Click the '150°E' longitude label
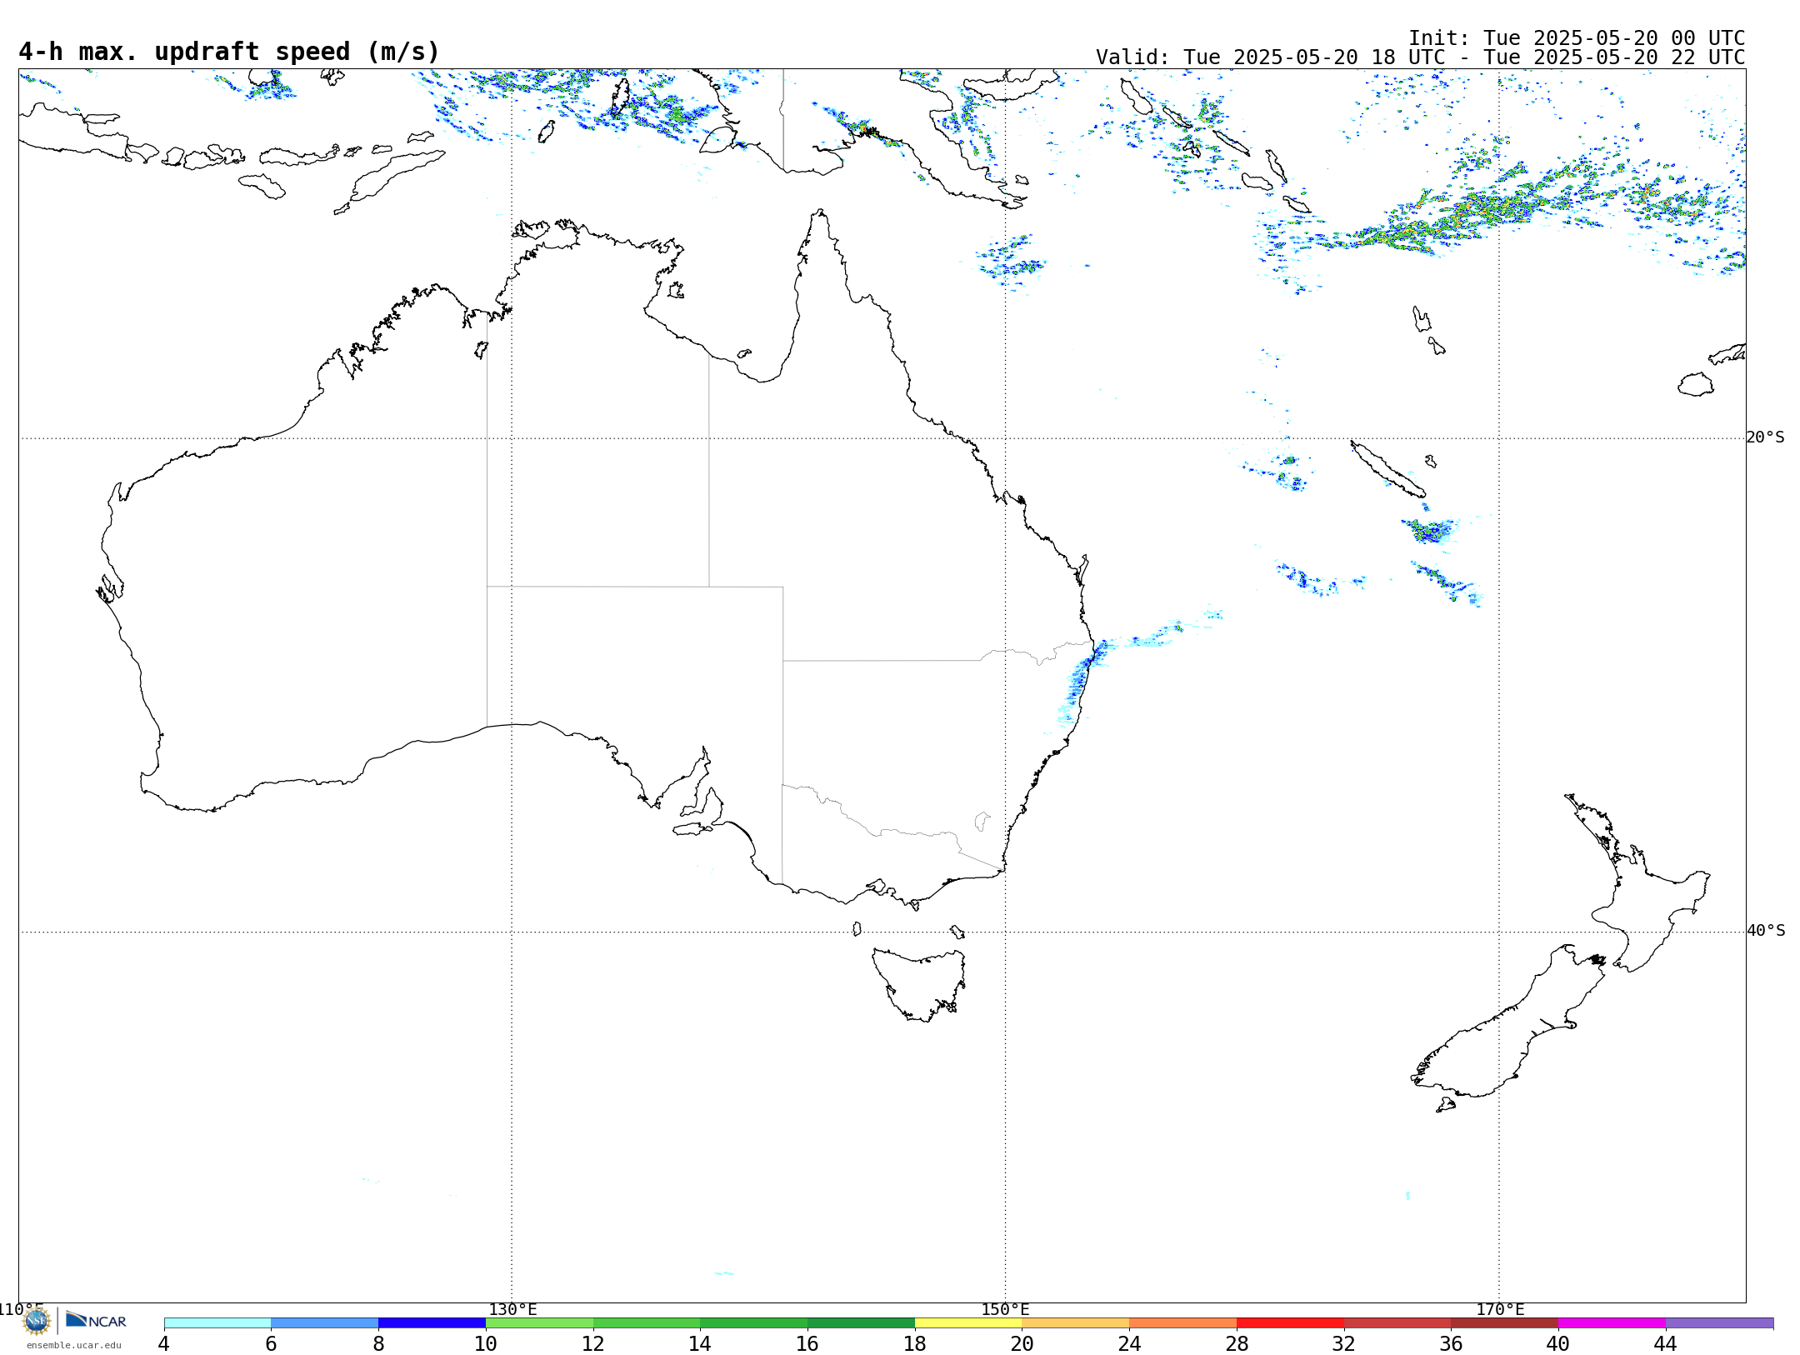 (1005, 1309)
